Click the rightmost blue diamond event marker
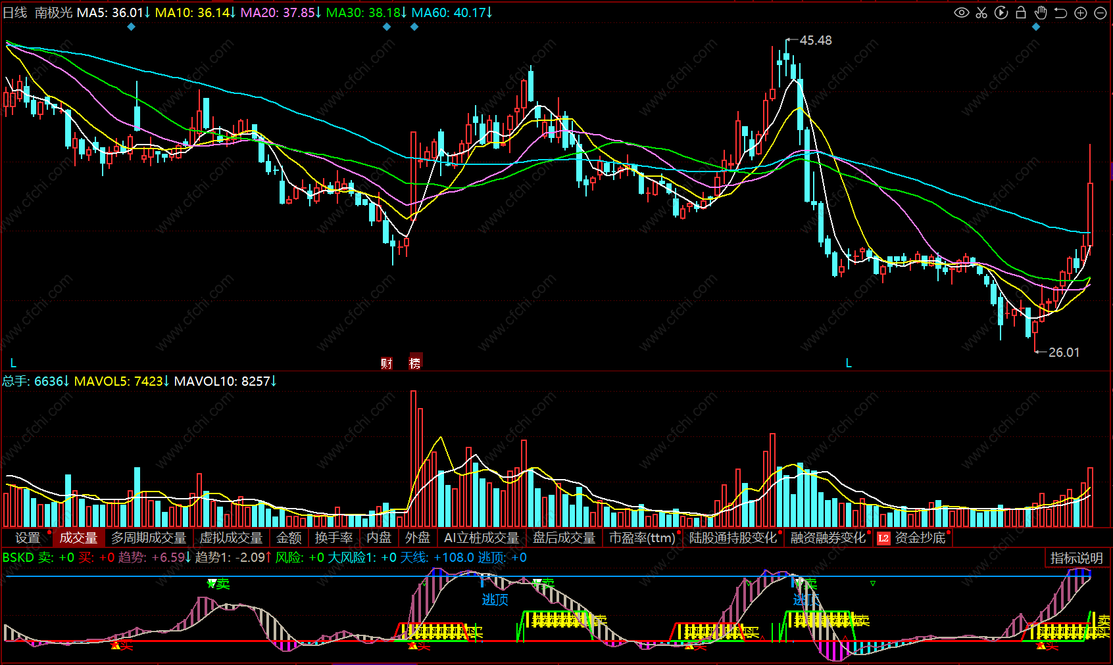 coord(1036,27)
